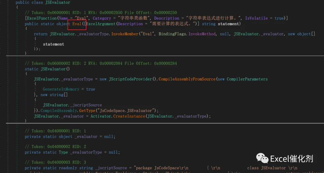Select the "字符串类函数" Category string

click(x=134, y=18)
